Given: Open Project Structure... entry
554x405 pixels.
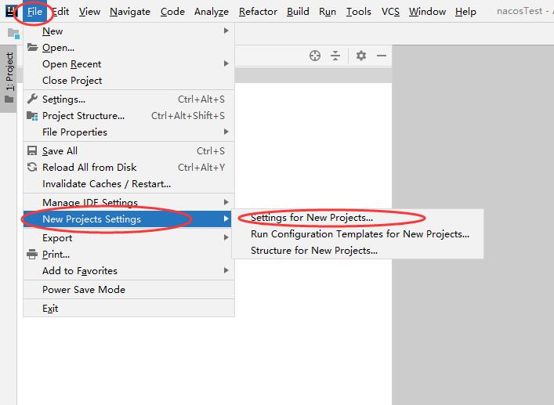Looking at the screenshot, I should pyautogui.click(x=129, y=116).
